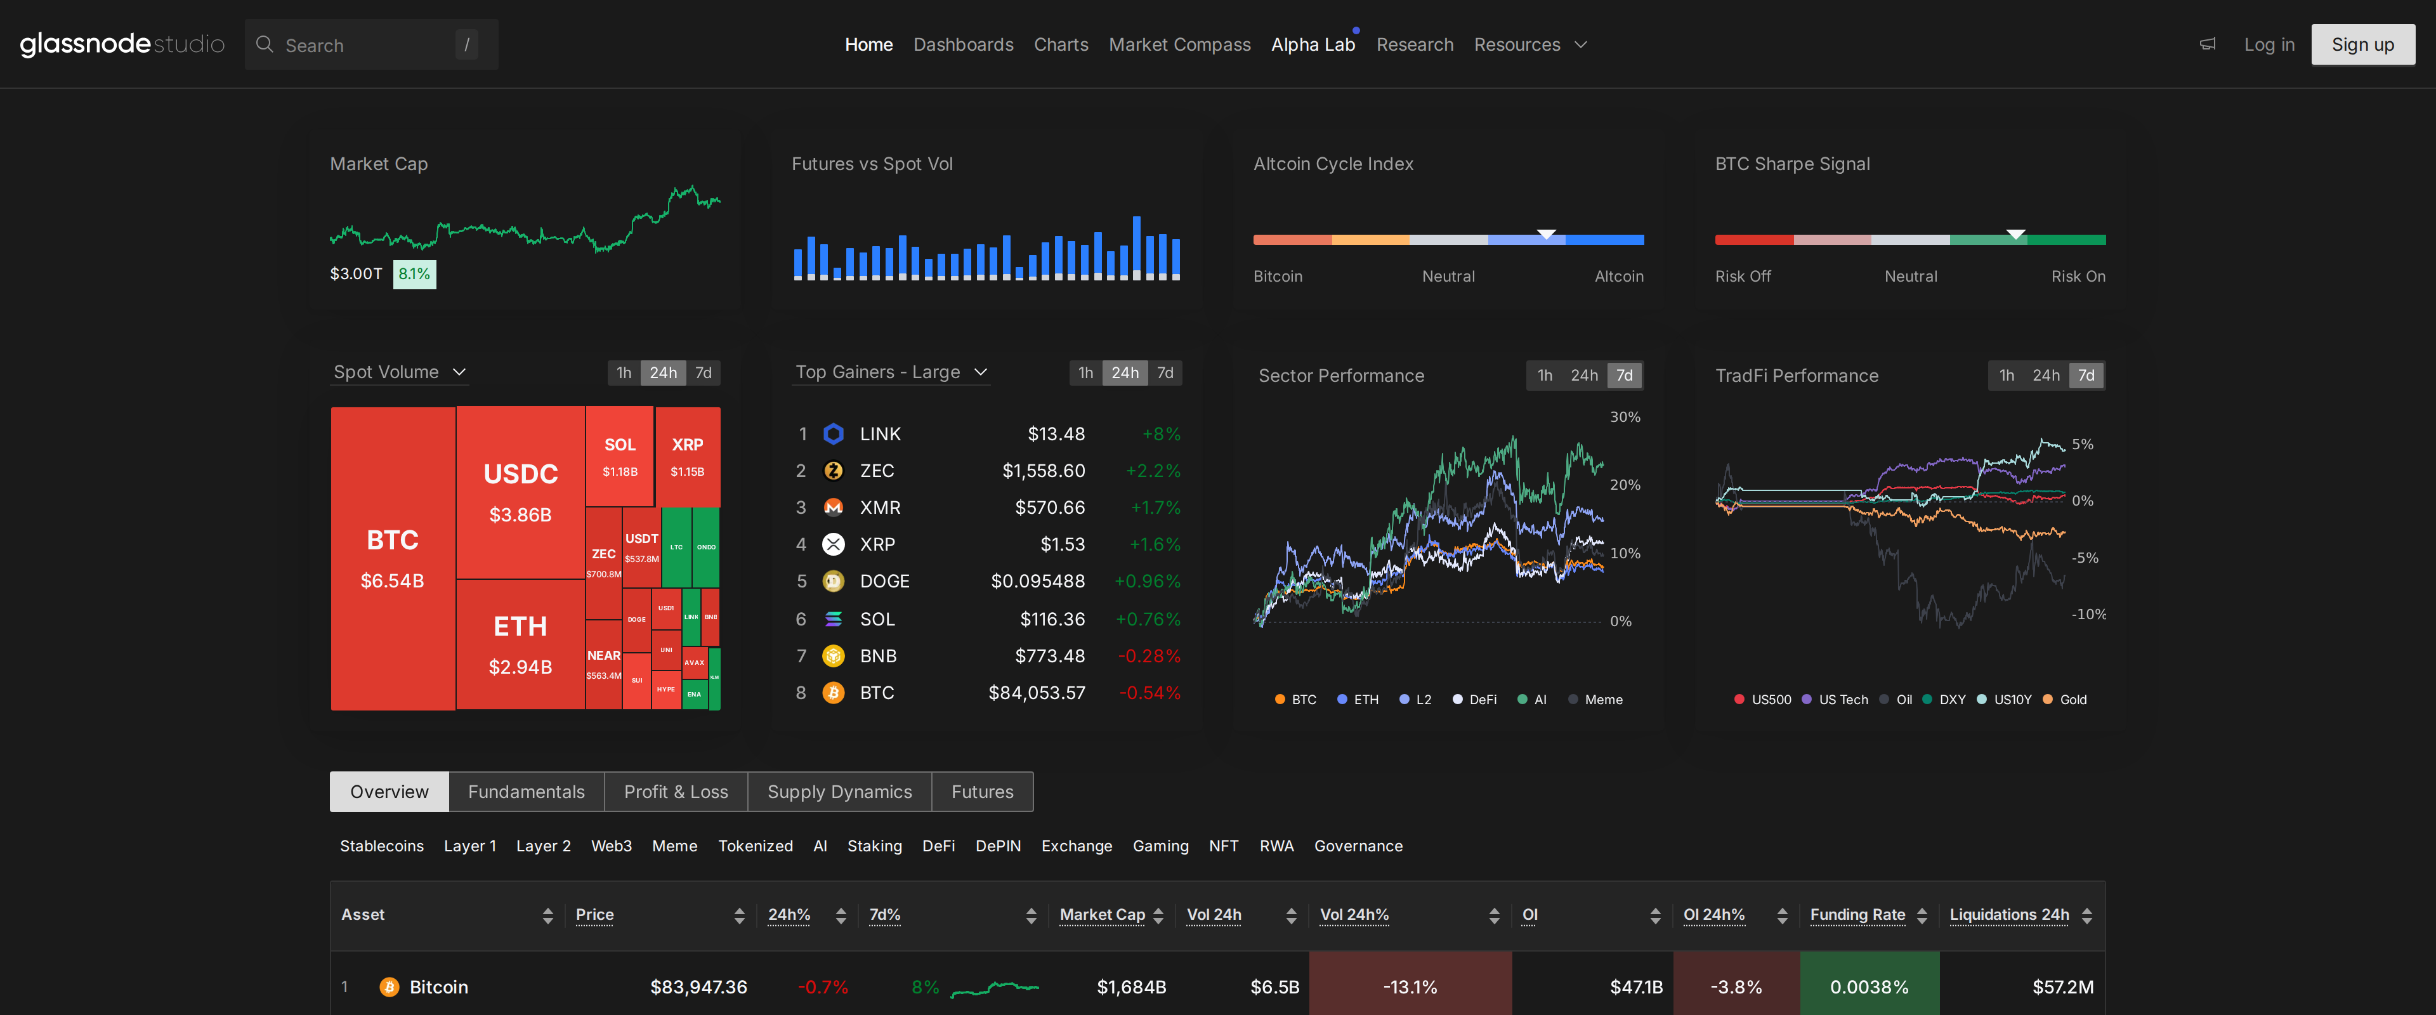Screen dimensions: 2436x1015
Task: Click the glassnode studio logo
Action: pos(122,44)
